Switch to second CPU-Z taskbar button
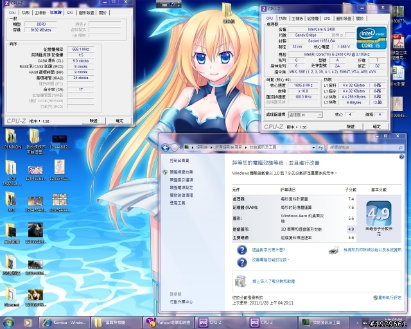This screenshot has width=411, height=329. coord(272,323)
